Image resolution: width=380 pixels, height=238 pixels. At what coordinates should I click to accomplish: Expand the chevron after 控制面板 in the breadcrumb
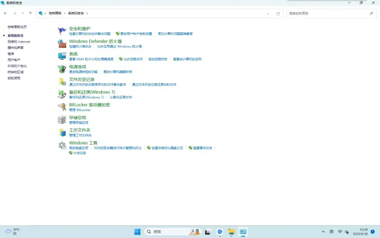tap(64, 13)
